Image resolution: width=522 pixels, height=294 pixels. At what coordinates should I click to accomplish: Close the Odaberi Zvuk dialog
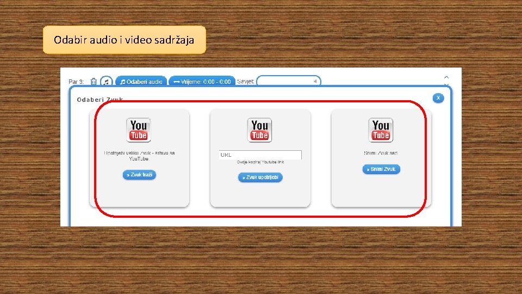point(438,98)
